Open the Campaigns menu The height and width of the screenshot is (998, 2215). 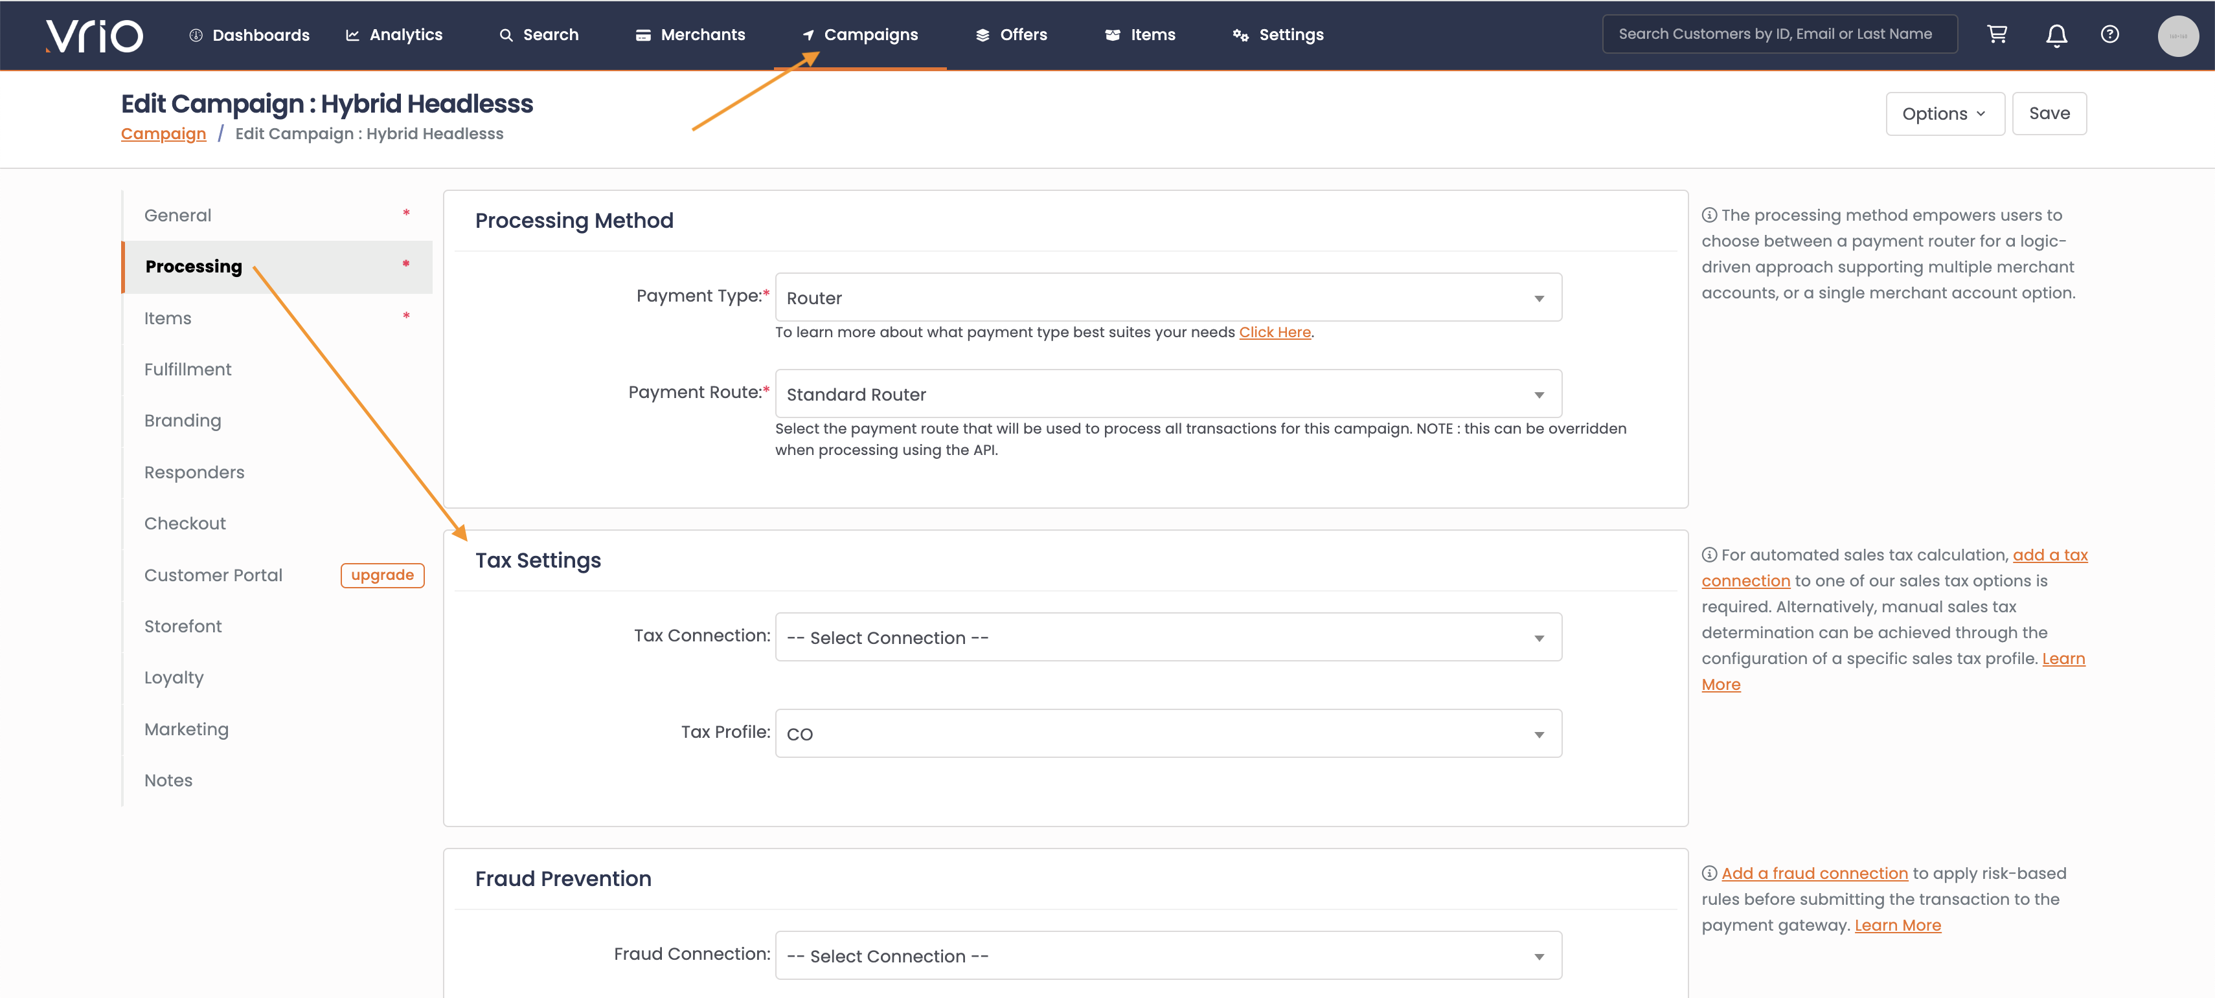pyautogui.click(x=860, y=35)
